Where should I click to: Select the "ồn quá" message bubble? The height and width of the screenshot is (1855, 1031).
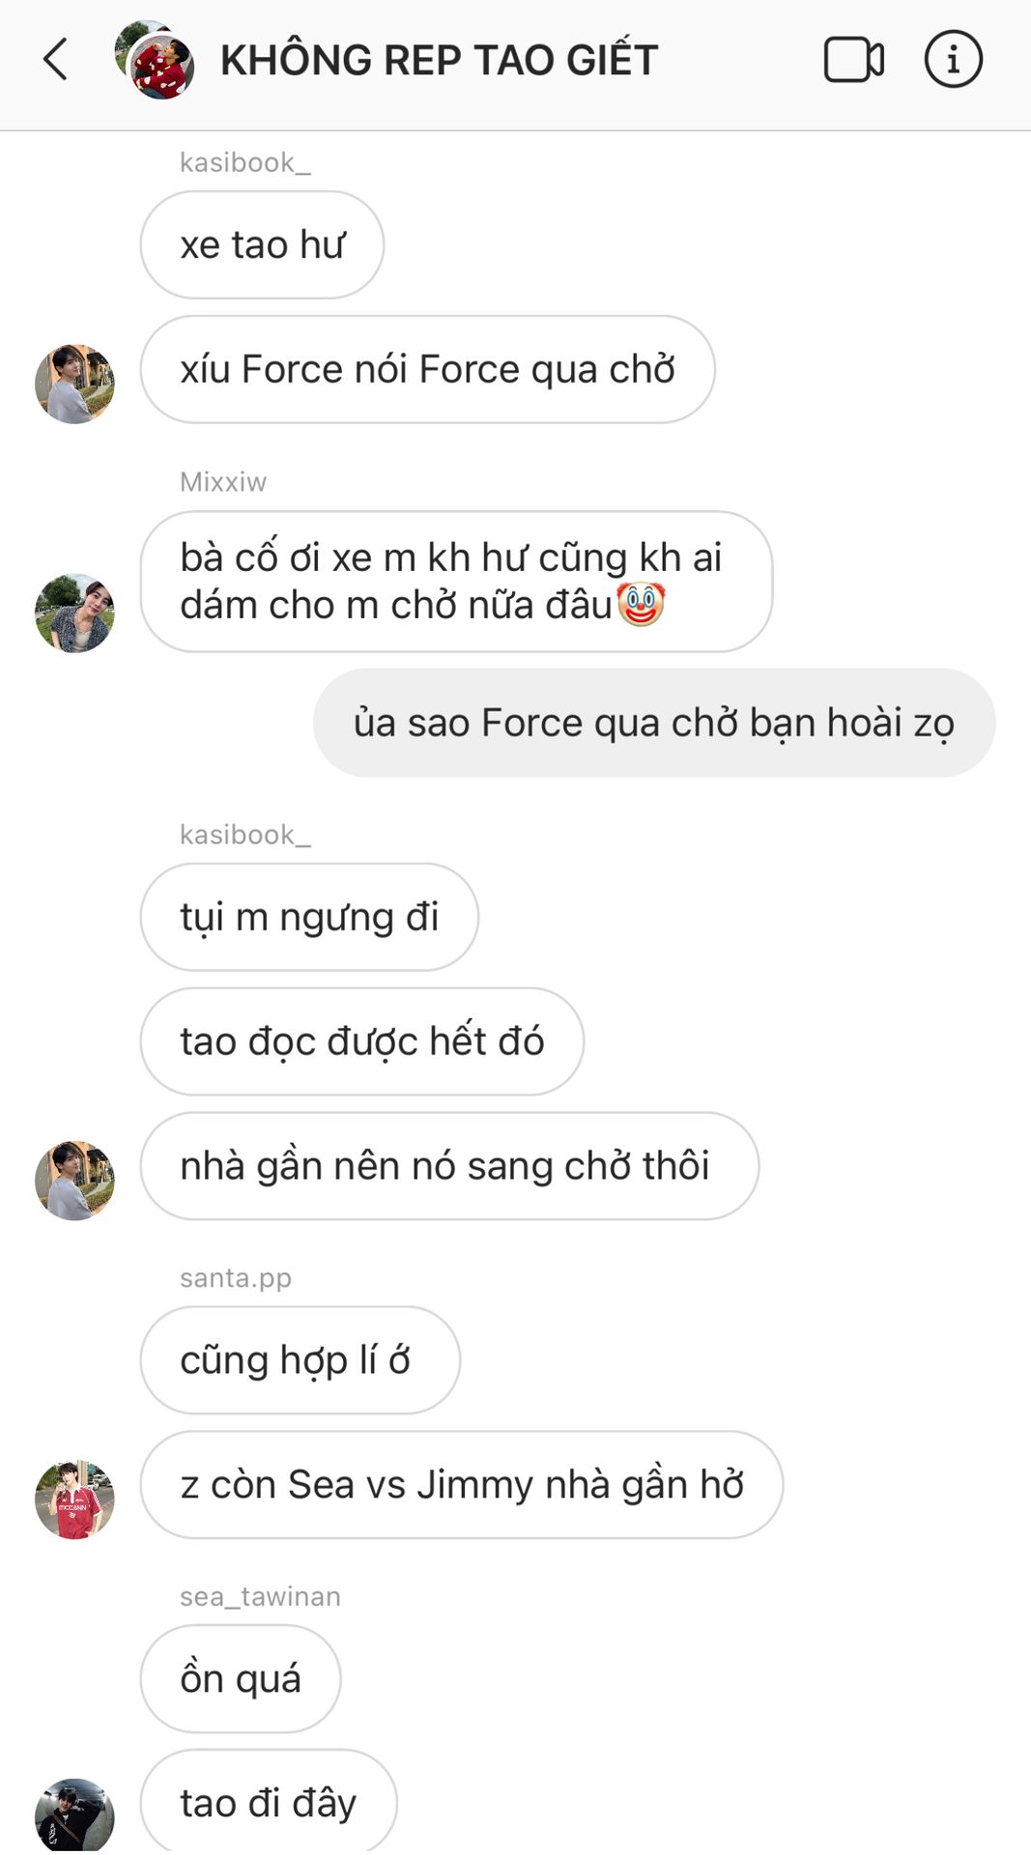tap(241, 1679)
